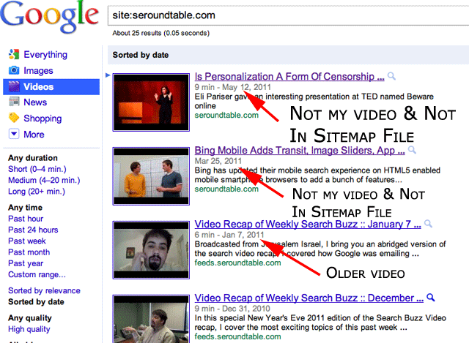Screen dimensions: 469x343
Task: Filter by Long (20+ min.) duration
Action: [x=37, y=192]
